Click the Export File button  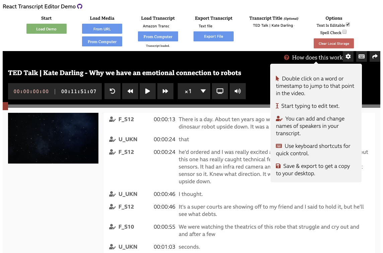pos(214,36)
